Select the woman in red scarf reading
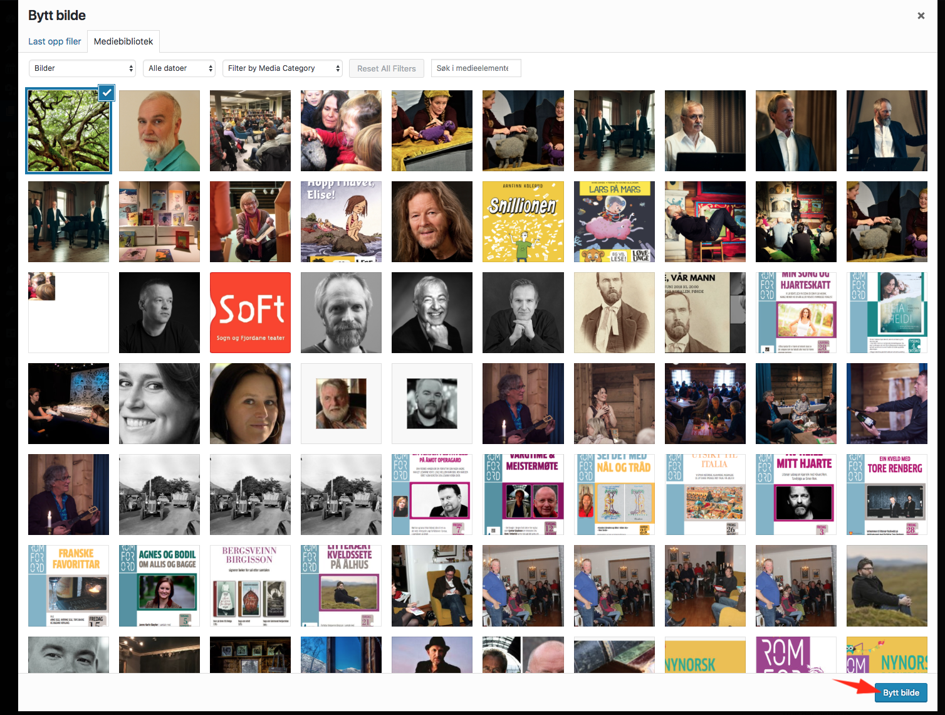 (x=250, y=222)
